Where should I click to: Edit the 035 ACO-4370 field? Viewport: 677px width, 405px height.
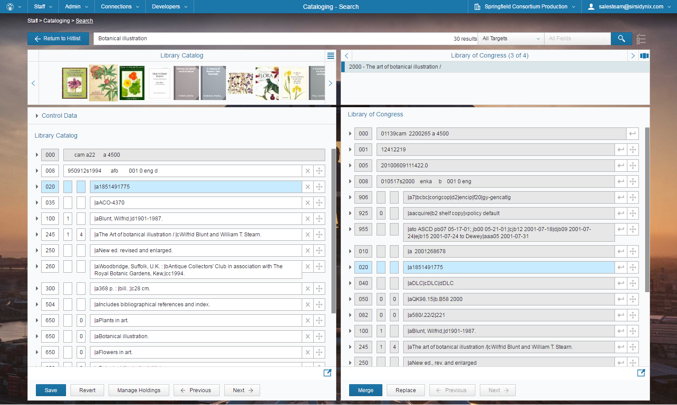[x=196, y=203]
